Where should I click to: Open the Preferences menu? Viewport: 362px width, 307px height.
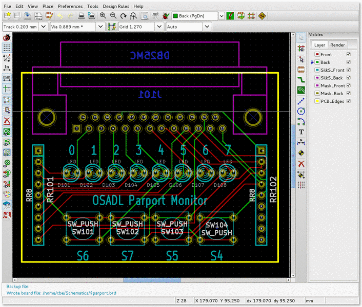[x=70, y=6]
